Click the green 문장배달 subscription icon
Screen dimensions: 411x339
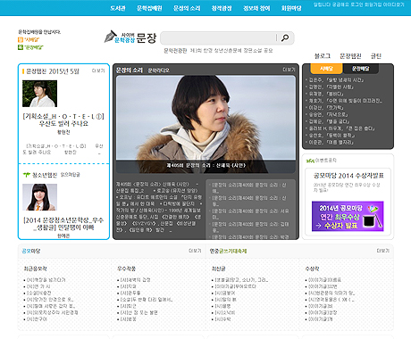point(21,47)
